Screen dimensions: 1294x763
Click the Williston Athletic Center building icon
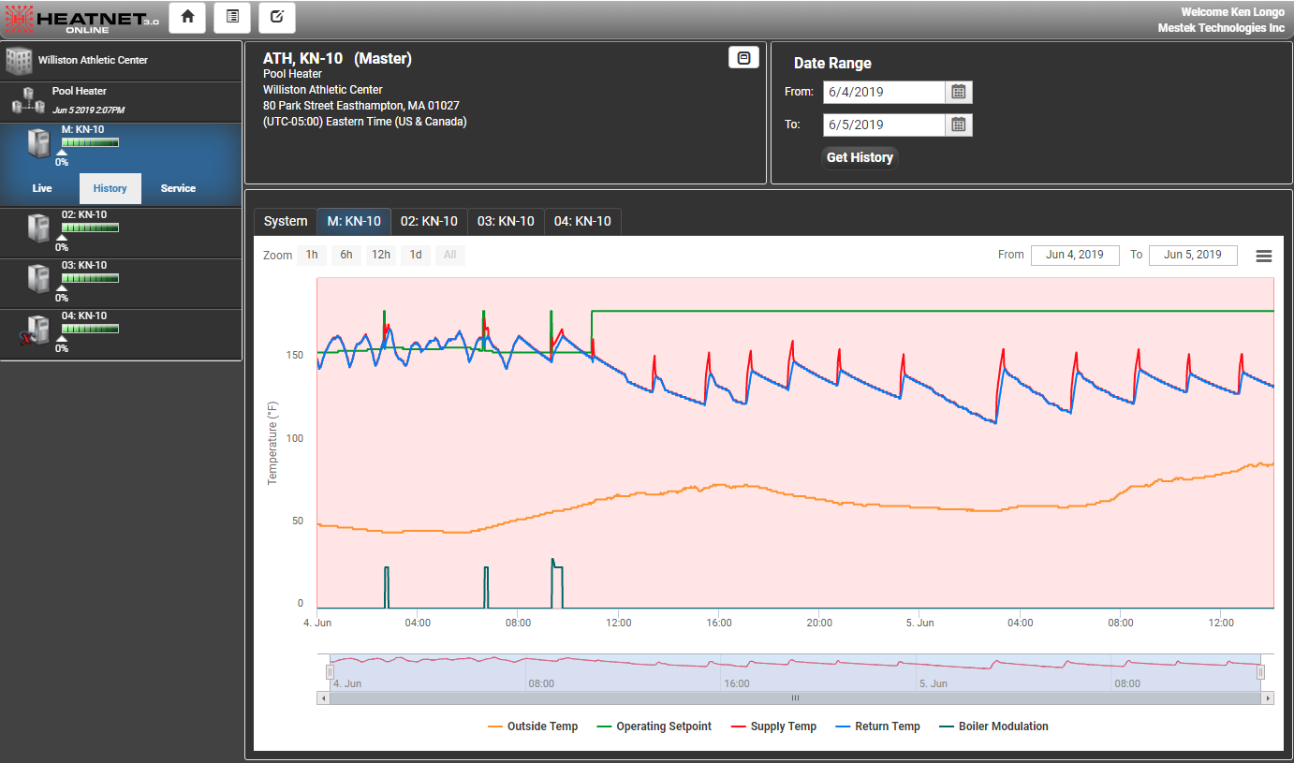click(x=19, y=61)
